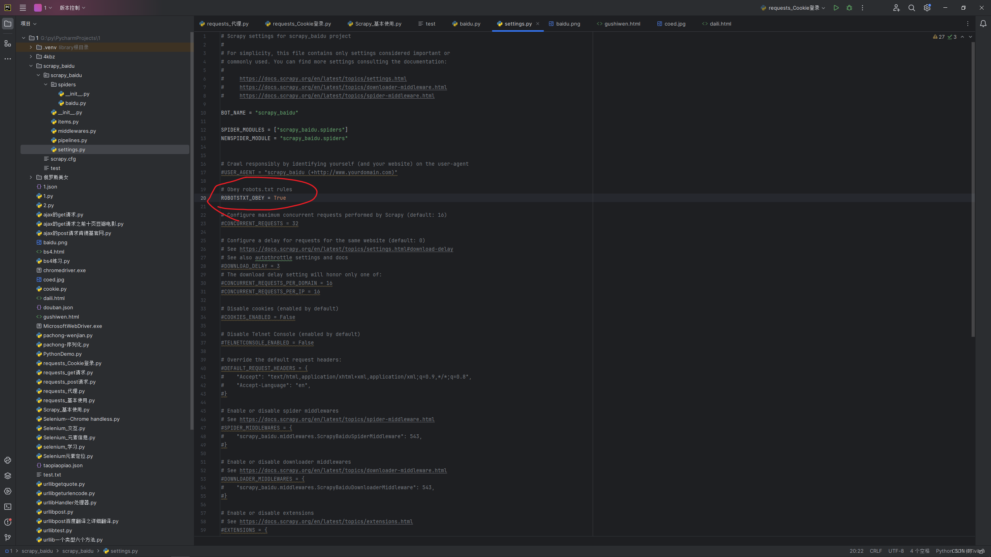This screenshot has width=991, height=557.
Task: Open middlewares.py in project tree
Action: (x=77, y=131)
